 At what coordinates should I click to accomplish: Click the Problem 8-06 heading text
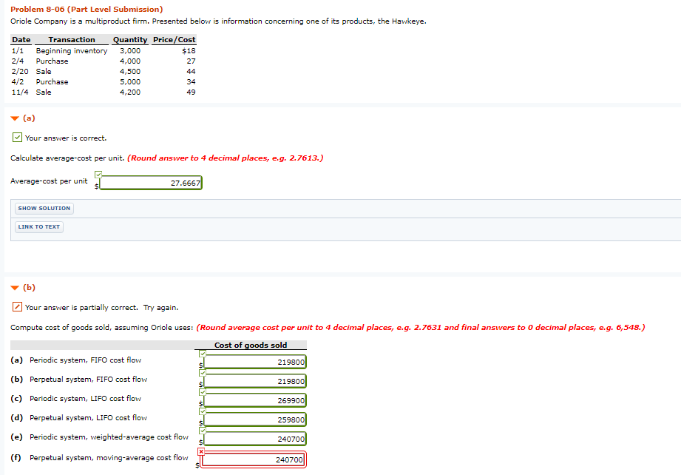tap(87, 9)
